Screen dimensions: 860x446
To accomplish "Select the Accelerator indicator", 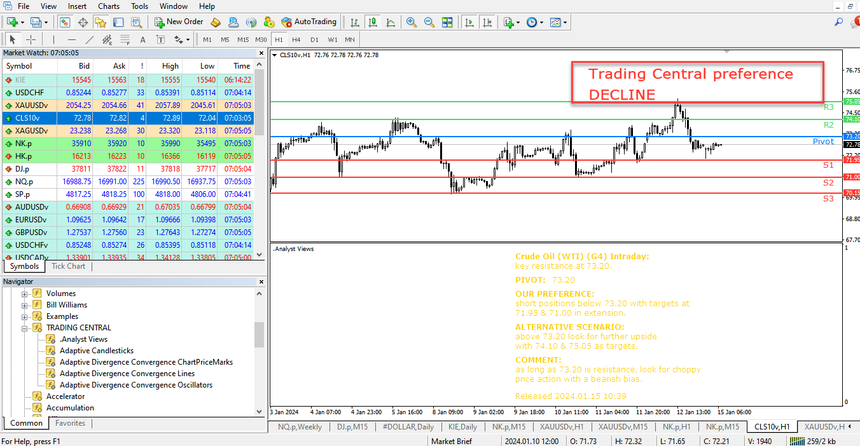I will click(65, 396).
